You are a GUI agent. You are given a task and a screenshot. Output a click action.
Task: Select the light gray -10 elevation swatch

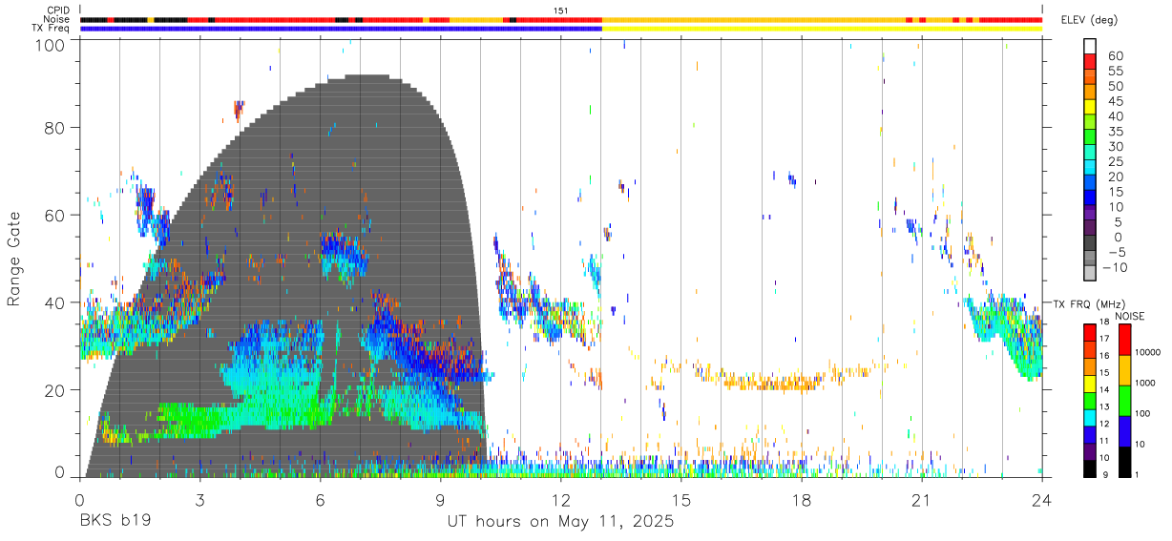[1090, 275]
